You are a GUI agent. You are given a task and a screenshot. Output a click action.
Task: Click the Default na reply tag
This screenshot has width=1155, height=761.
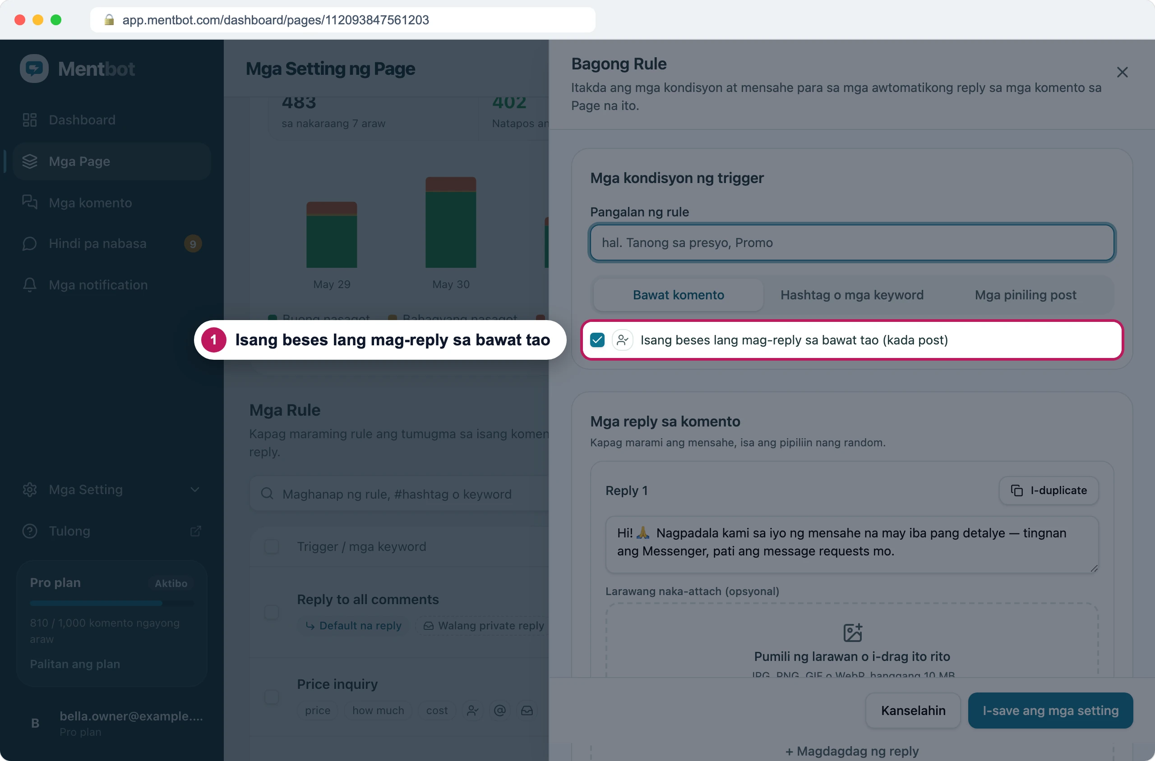click(354, 626)
